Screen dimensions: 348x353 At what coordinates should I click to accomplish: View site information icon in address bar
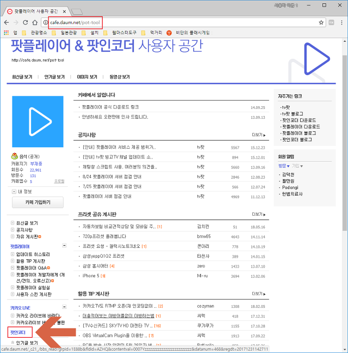click(46, 22)
